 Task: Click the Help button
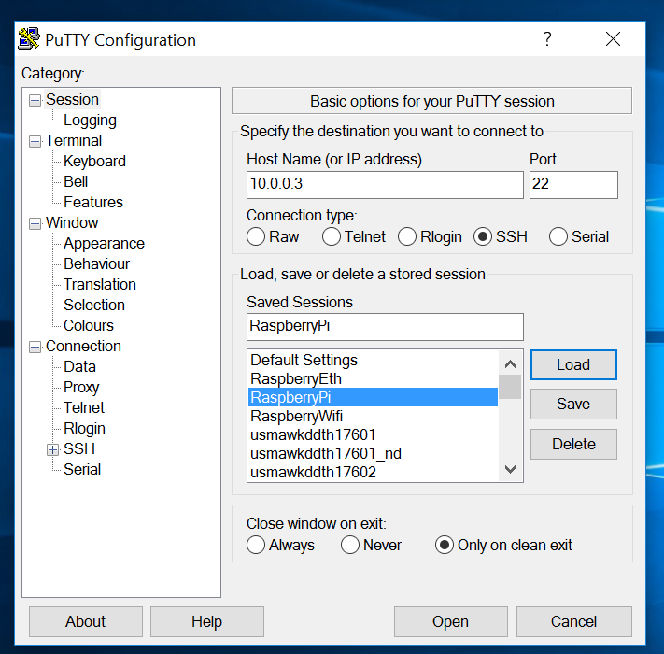pos(207,621)
